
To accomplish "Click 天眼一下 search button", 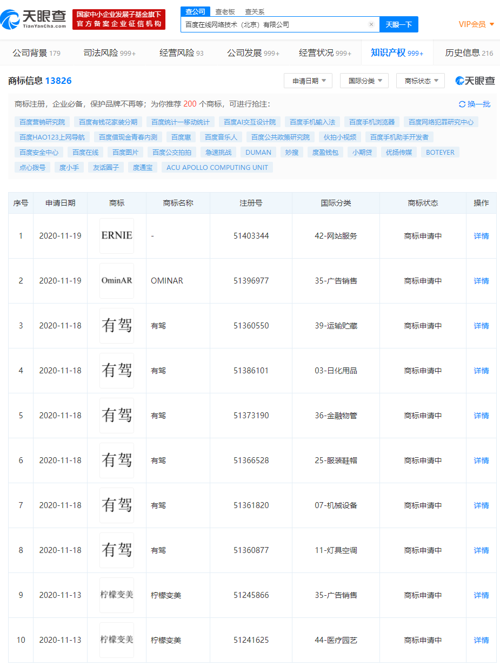I will 399,24.
